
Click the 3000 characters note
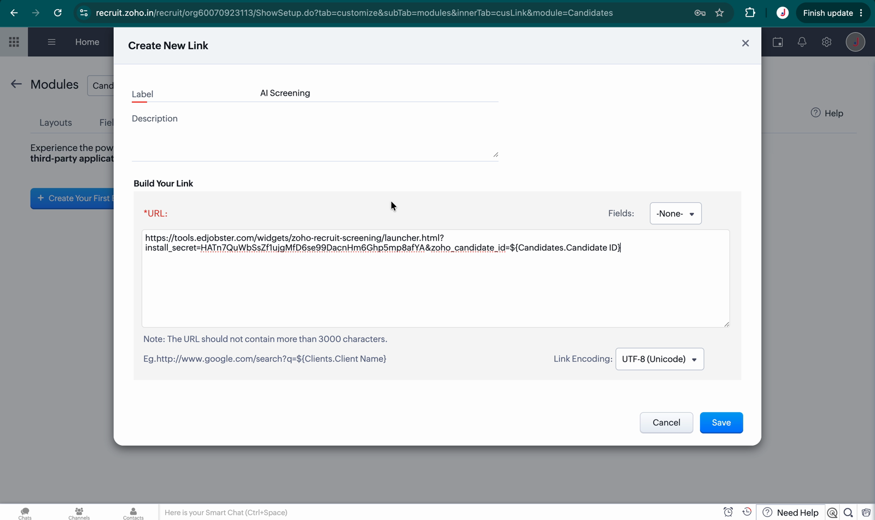[265, 339]
